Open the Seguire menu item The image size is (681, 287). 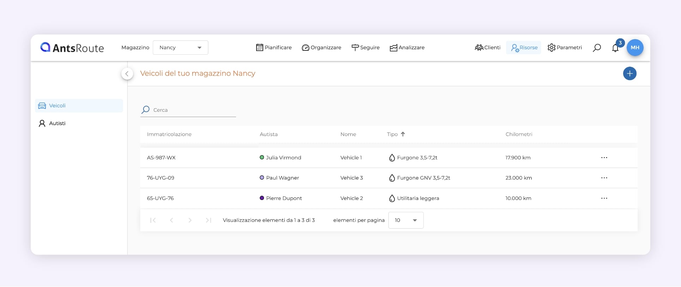pos(366,48)
